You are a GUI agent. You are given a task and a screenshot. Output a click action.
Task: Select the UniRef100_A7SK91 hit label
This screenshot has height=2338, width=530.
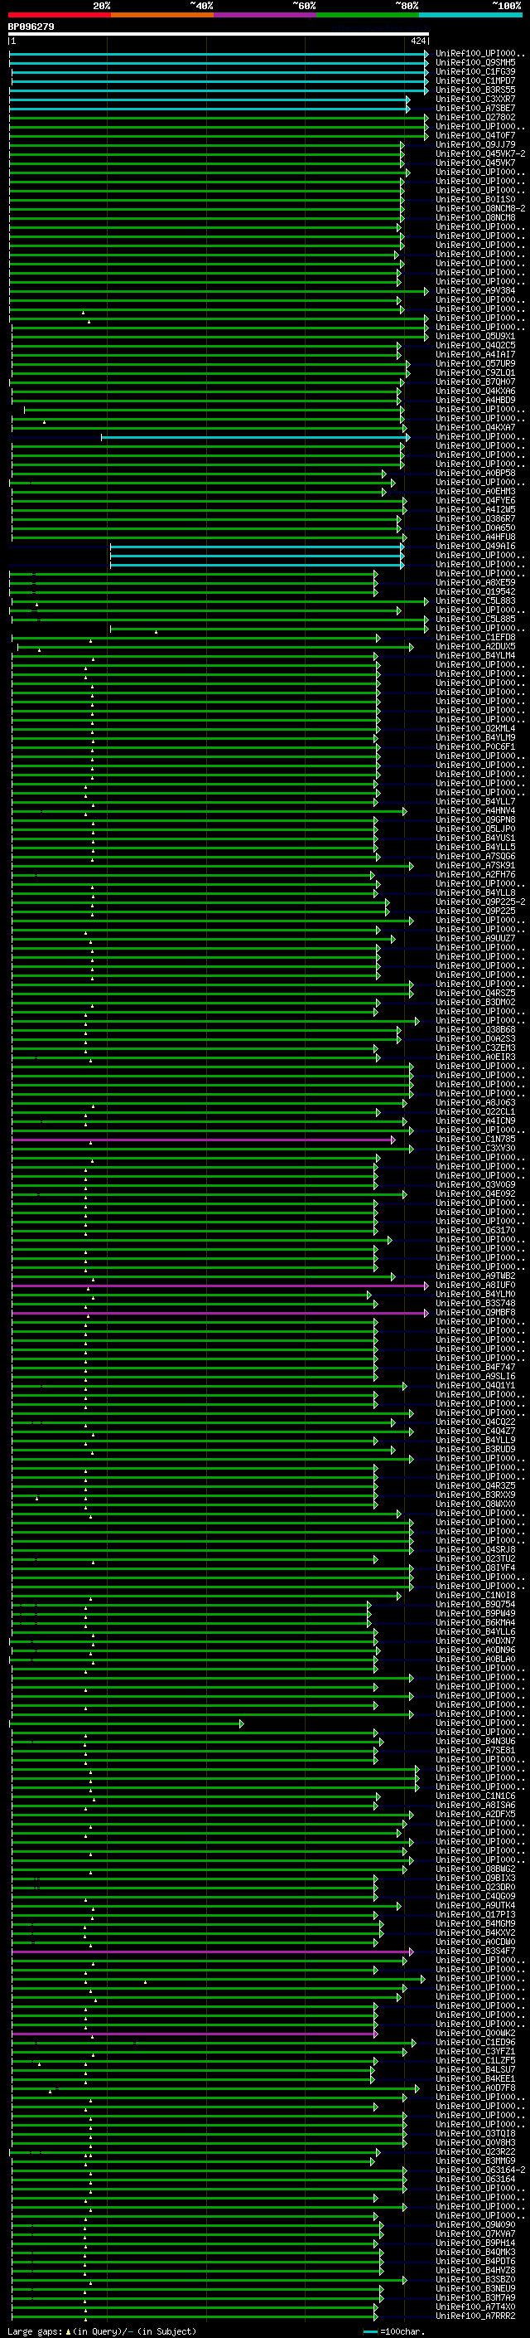(475, 866)
